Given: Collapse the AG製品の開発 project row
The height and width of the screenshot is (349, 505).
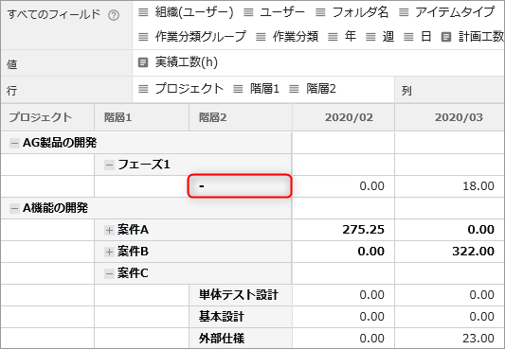Looking at the screenshot, I should tap(14, 143).
